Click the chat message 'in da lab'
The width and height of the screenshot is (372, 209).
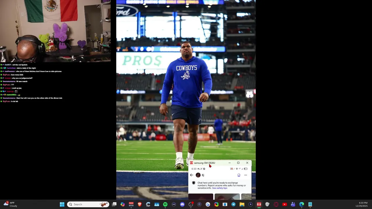[x=15, y=101]
